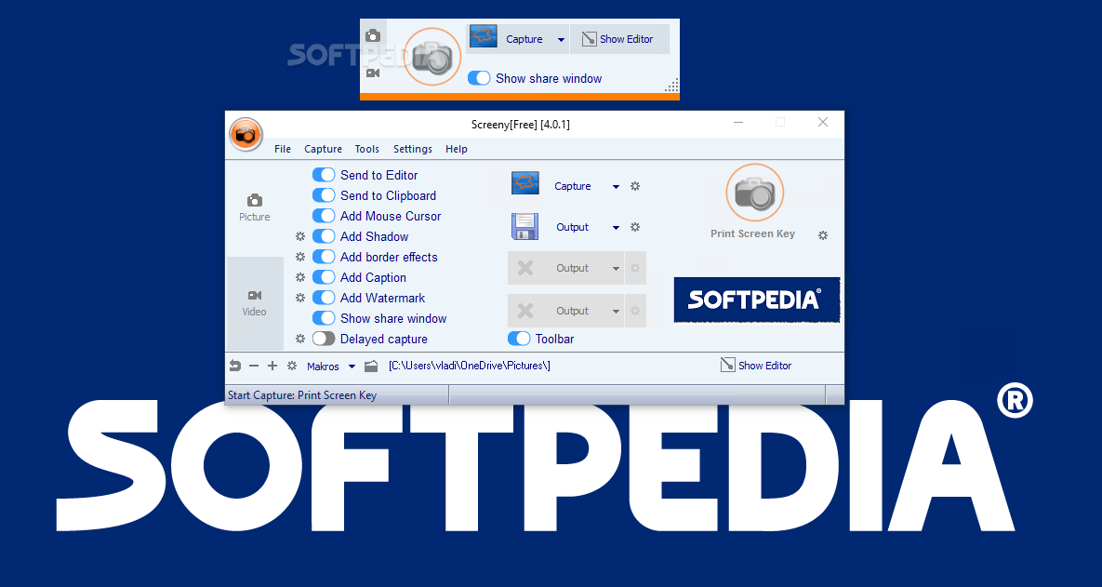The height and width of the screenshot is (587, 1102).
Task: Click the Screeny orange camera logo icon
Action: pyautogui.click(x=246, y=134)
